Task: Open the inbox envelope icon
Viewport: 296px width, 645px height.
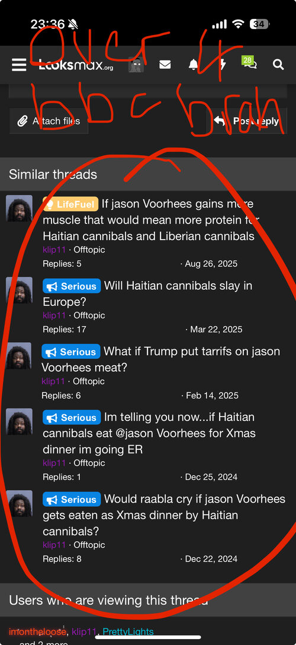Action: tap(165, 65)
